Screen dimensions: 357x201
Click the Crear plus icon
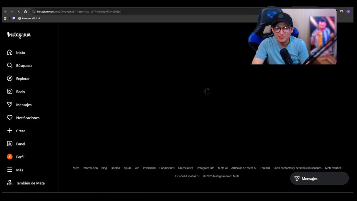pyautogui.click(x=10, y=131)
